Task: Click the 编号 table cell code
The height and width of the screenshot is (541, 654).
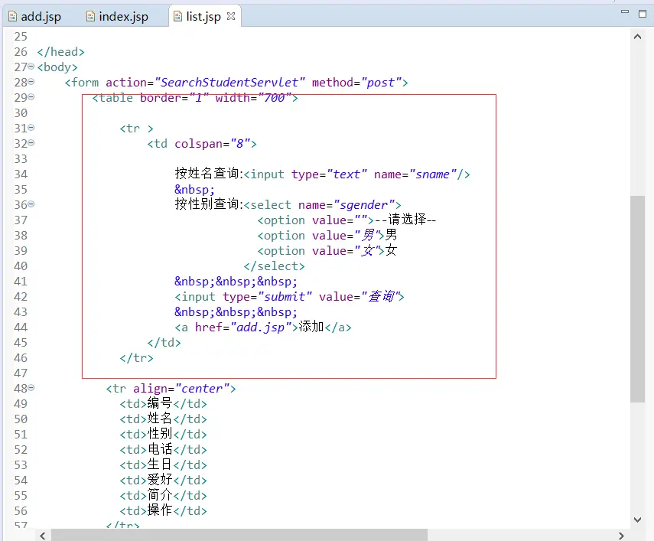Action: click(163, 404)
